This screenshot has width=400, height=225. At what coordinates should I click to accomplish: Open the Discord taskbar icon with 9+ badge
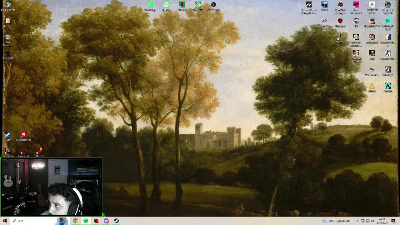click(x=106, y=221)
